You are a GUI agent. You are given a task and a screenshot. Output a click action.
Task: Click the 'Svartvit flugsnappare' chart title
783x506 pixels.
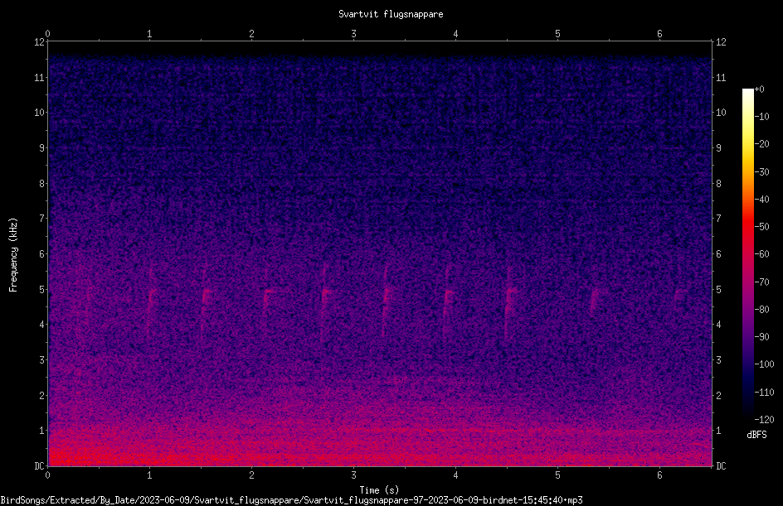pos(391,14)
